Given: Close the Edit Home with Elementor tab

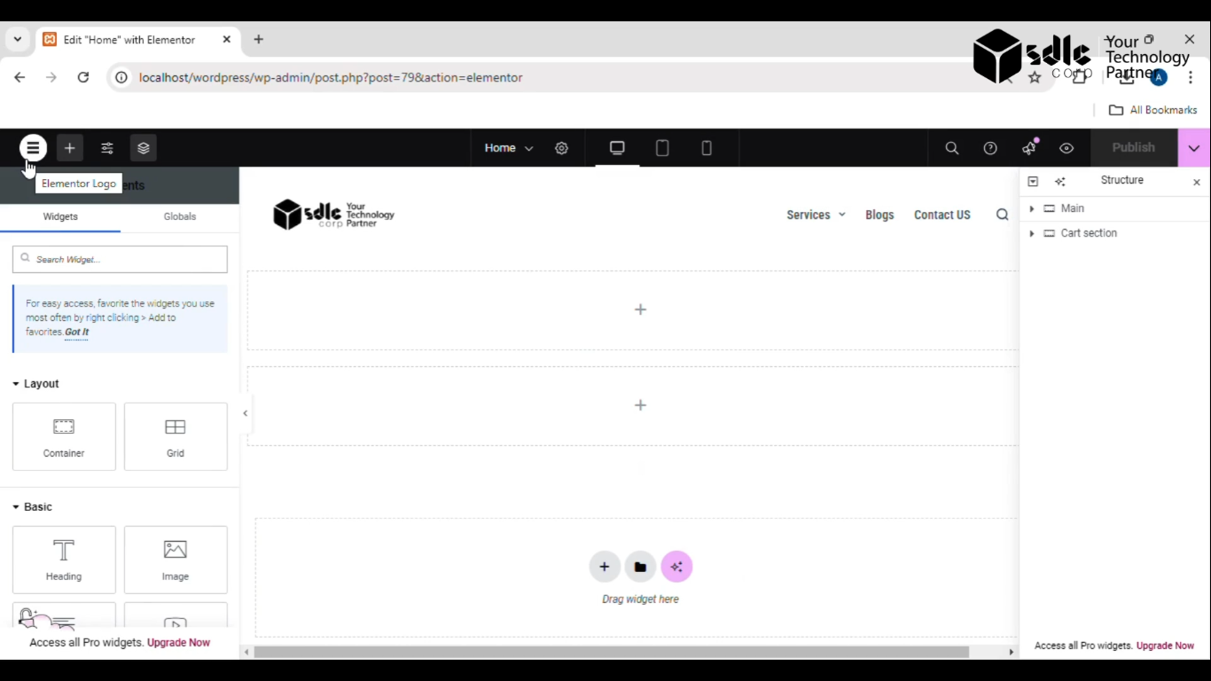Looking at the screenshot, I should coord(226,40).
